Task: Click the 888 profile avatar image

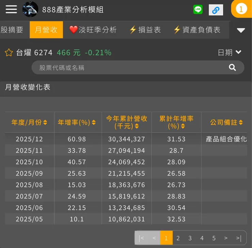Action: pos(30,9)
